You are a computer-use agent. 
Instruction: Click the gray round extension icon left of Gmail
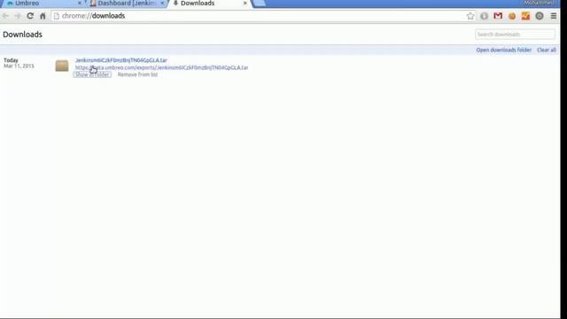[x=485, y=16]
